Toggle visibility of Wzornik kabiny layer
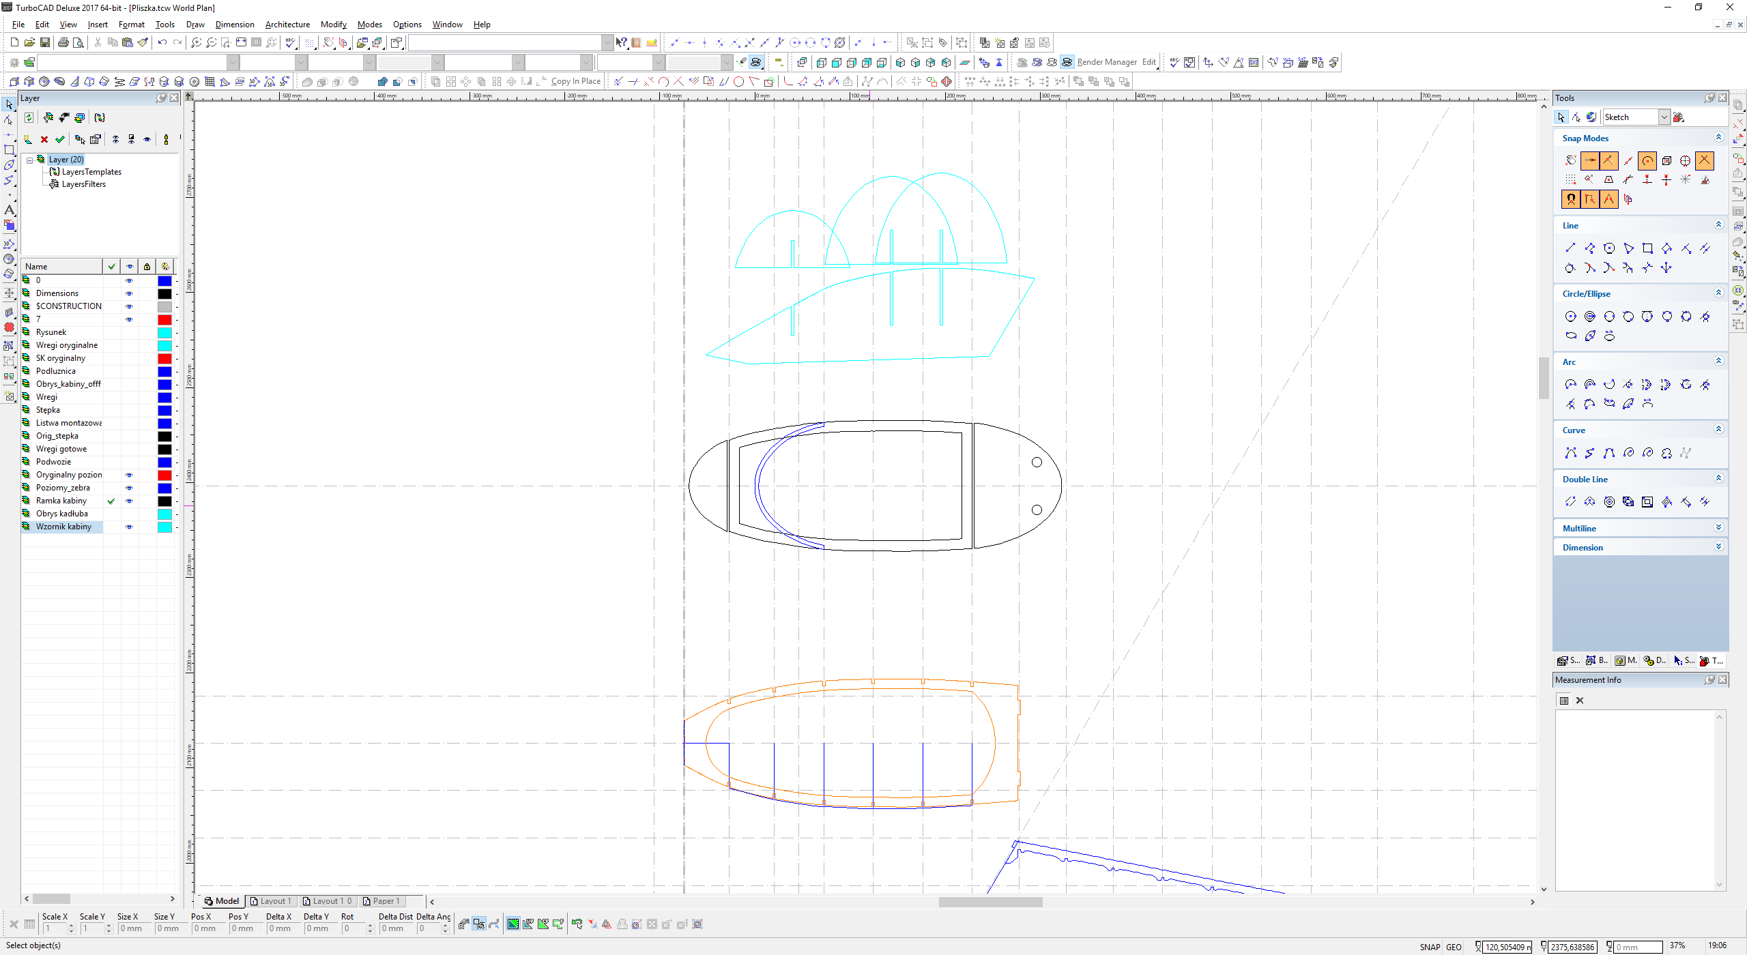Image resolution: width=1747 pixels, height=955 pixels. pyautogui.click(x=129, y=527)
